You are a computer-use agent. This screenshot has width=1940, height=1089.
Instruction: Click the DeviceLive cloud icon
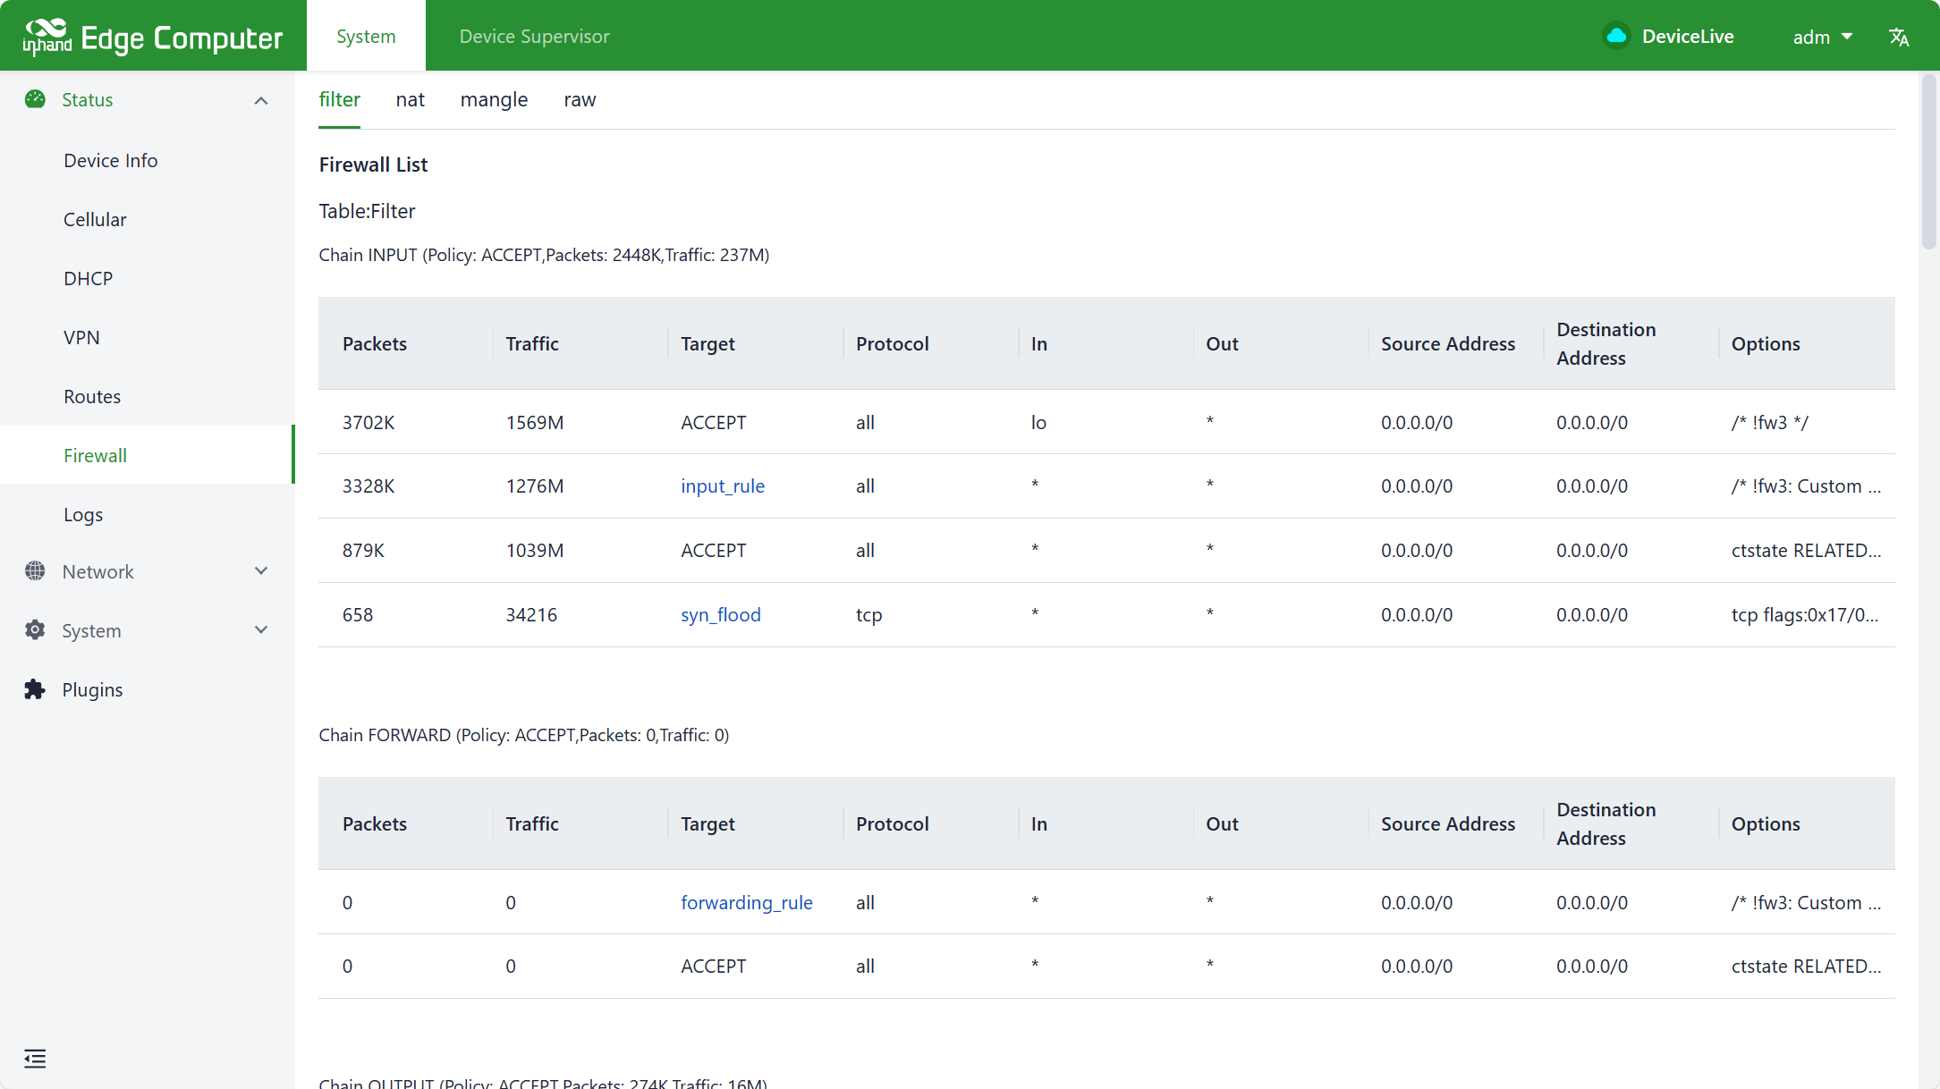coord(1615,36)
